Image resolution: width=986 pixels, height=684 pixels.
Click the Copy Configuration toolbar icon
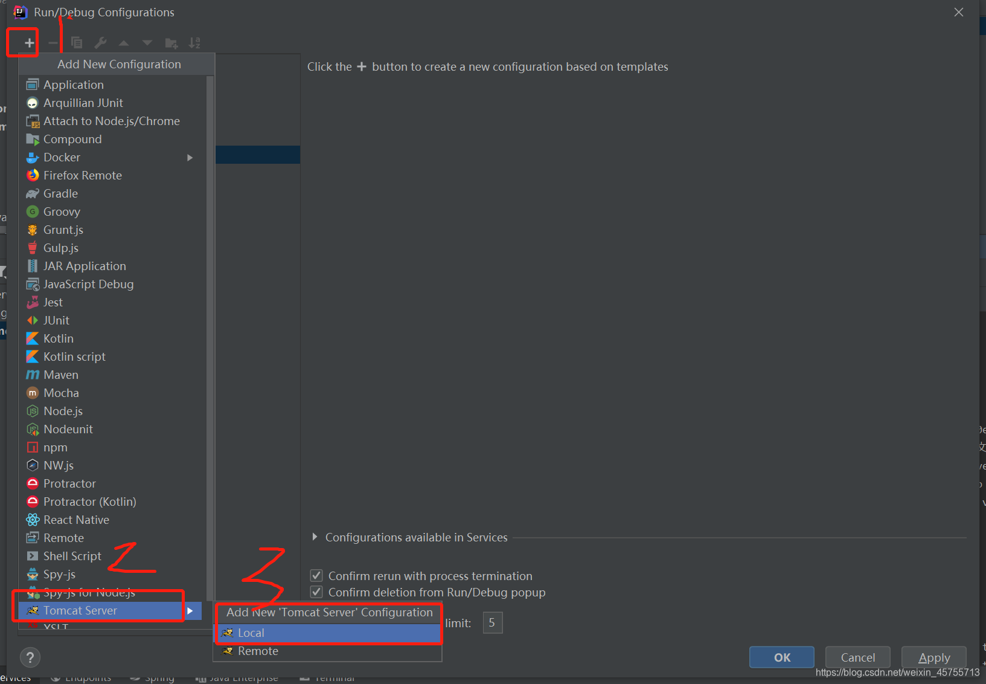pos(77,43)
